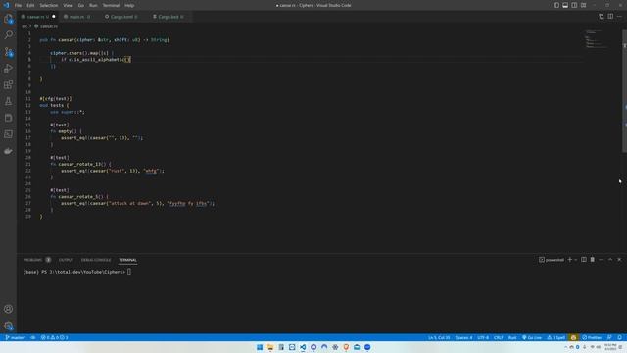Open the Testing flask icon view
The image size is (627, 353).
coord(9,101)
